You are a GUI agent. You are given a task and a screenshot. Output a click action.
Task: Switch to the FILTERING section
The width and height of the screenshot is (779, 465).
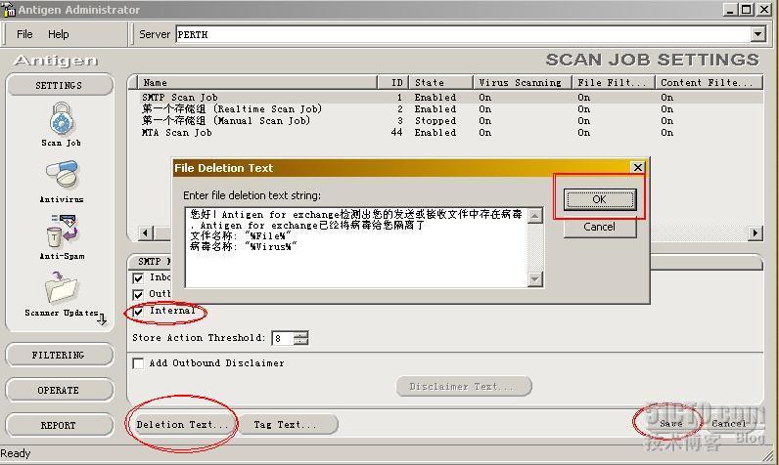[59, 355]
